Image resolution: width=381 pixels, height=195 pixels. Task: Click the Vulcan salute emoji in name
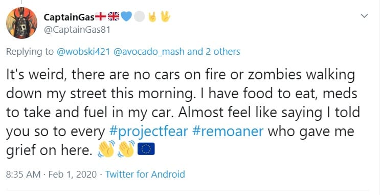pyautogui.click(x=165, y=16)
